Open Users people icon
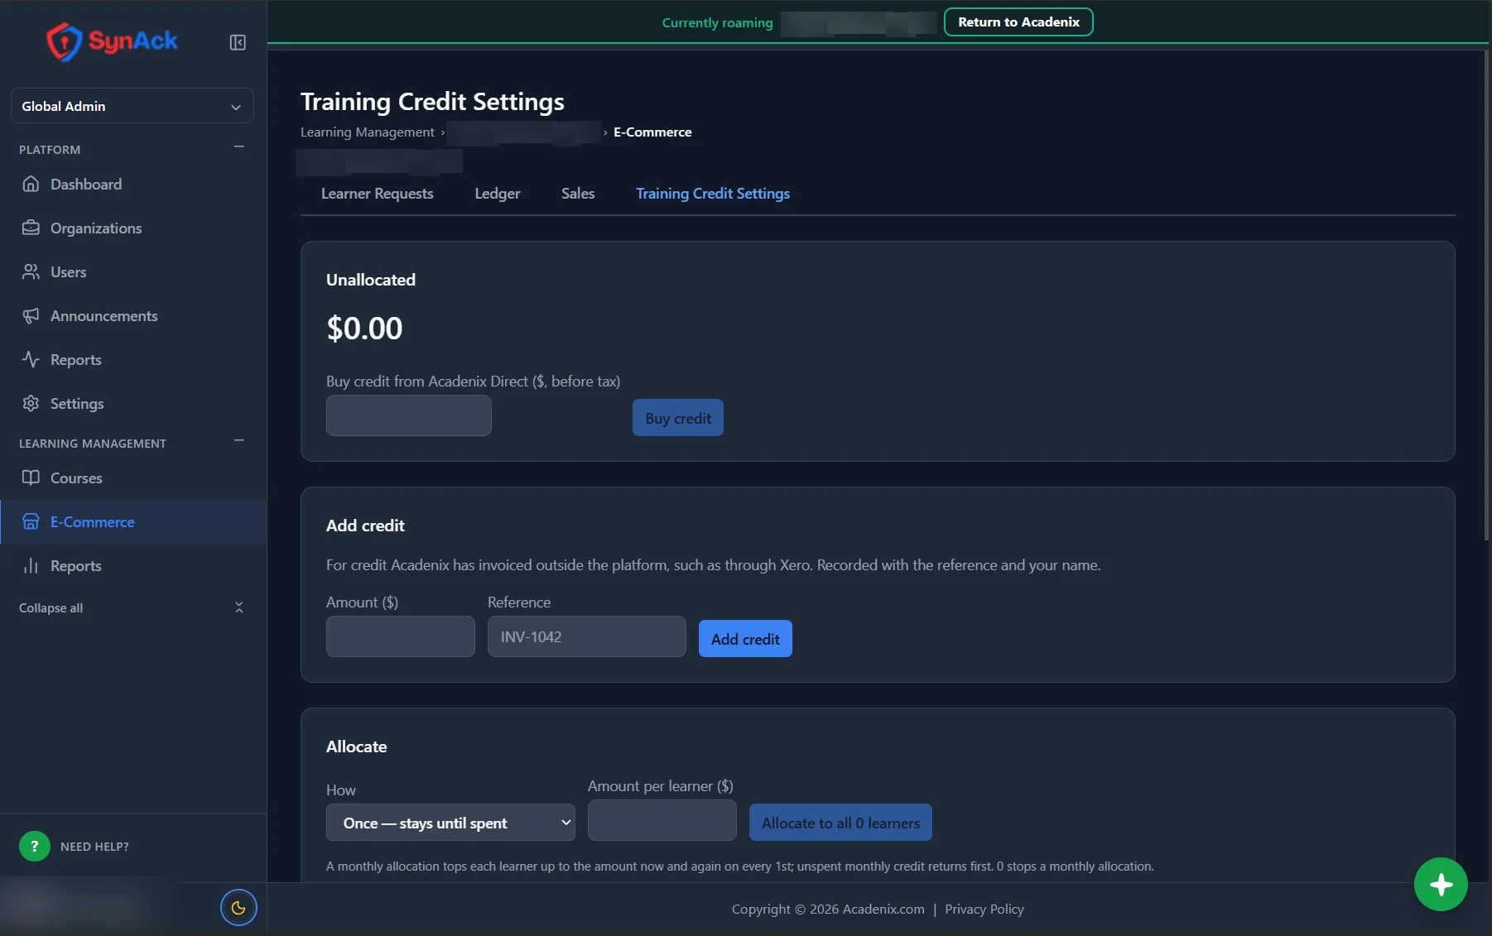 point(31,271)
